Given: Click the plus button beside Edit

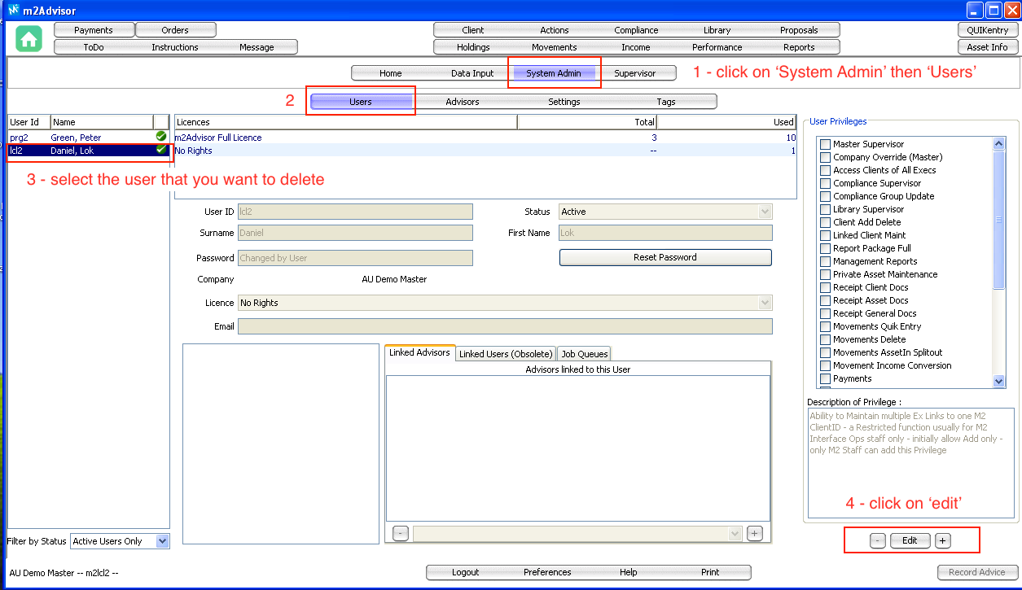Looking at the screenshot, I should [x=942, y=540].
